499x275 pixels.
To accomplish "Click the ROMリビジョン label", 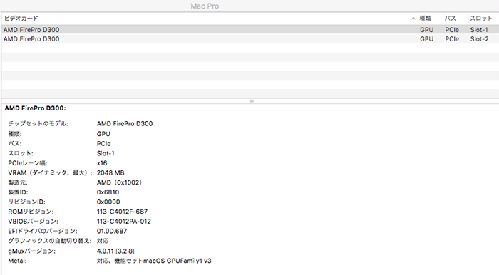I will 31,212.
